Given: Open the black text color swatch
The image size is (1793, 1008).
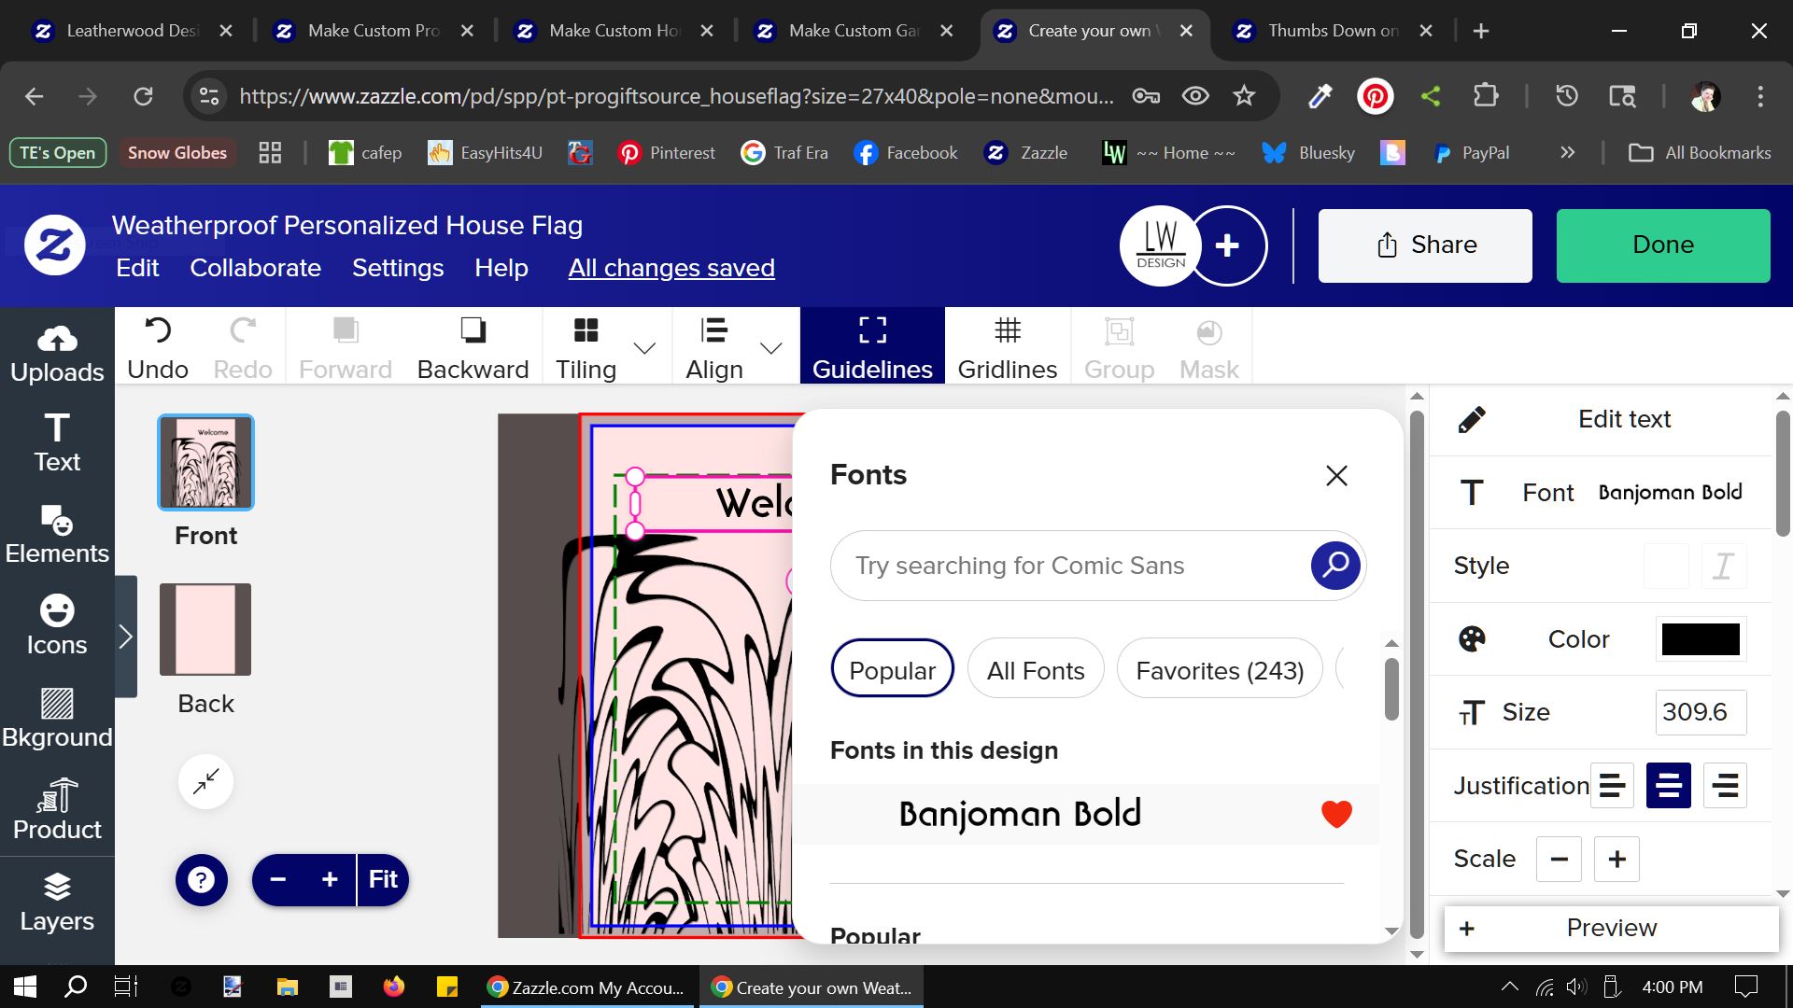Looking at the screenshot, I should 1701,639.
